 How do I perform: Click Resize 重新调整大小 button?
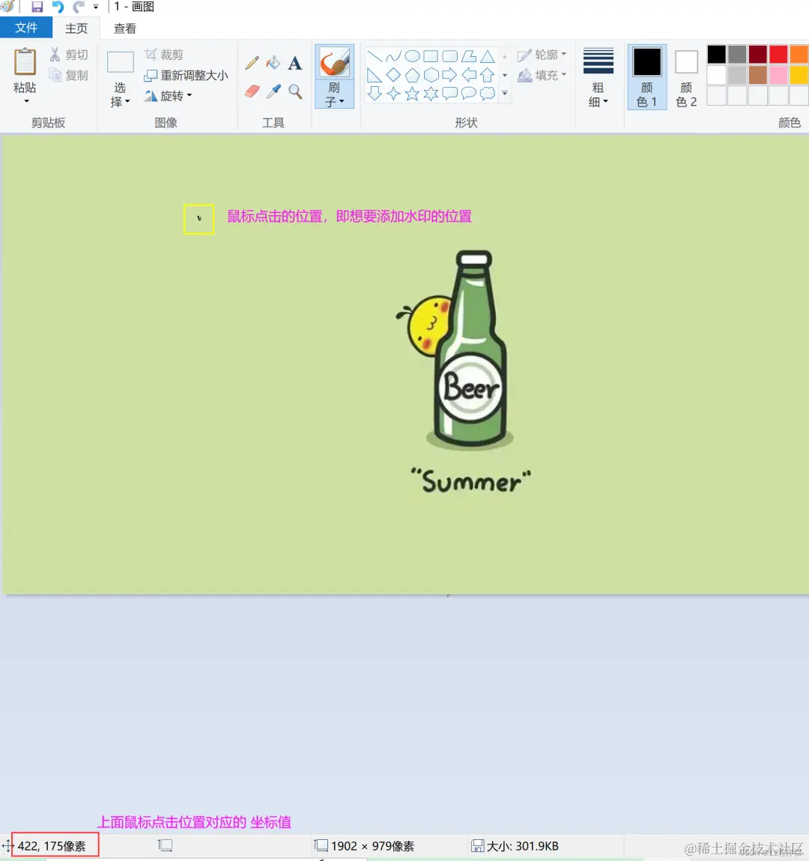coord(186,75)
